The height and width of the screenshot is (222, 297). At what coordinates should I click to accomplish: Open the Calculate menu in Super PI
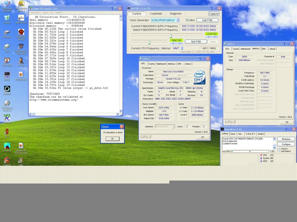click(x=35, y=13)
